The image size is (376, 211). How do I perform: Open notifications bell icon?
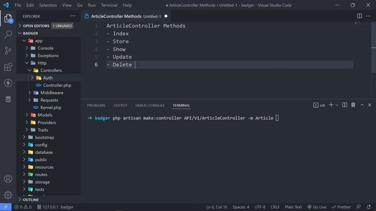[368, 207]
